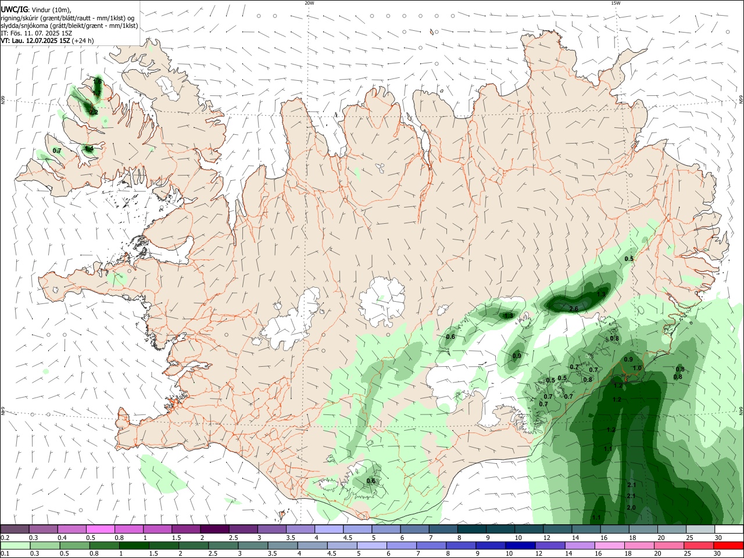
Task: Click the '15W' longitude label
Action: tap(616, 3)
